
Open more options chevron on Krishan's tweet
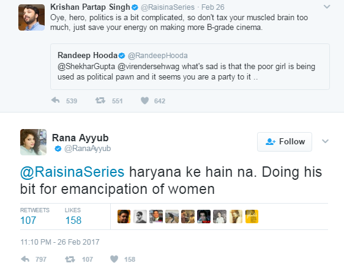click(327, 7)
